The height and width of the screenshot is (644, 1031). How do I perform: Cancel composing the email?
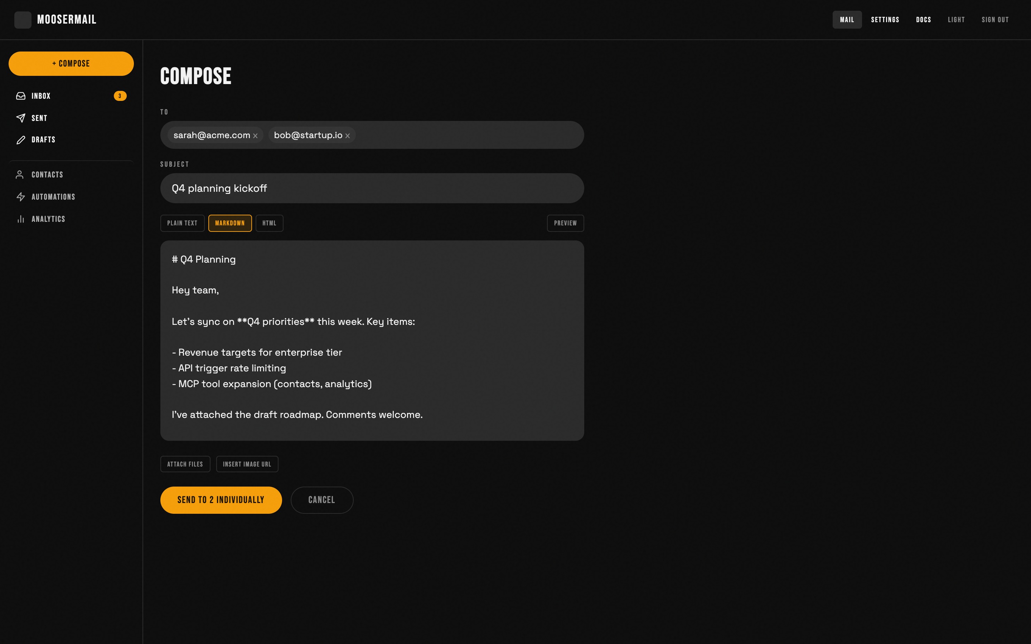pyautogui.click(x=322, y=499)
